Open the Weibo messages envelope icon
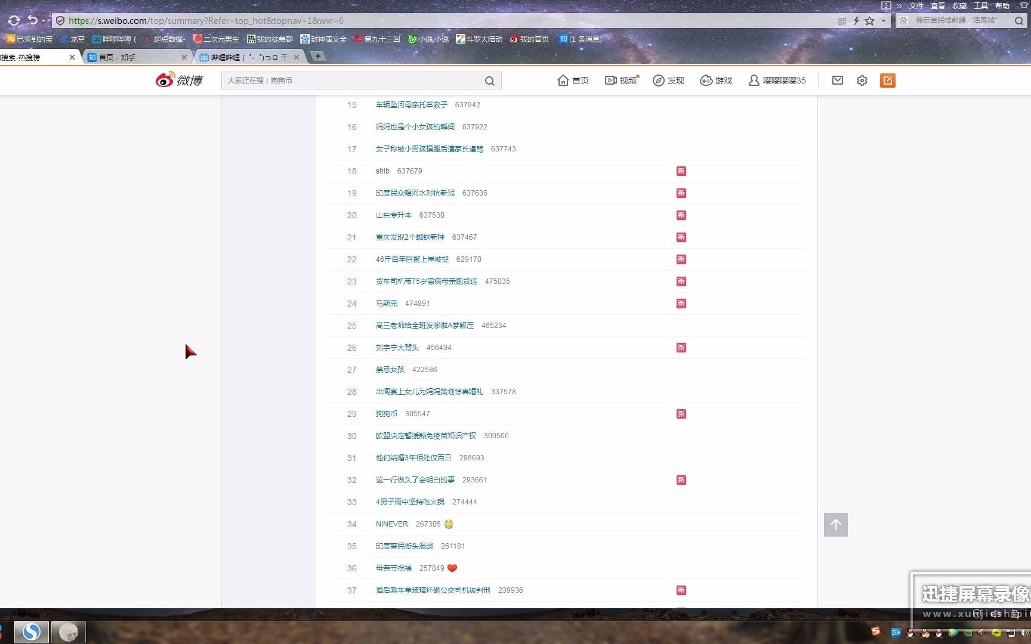Image resolution: width=1031 pixels, height=644 pixels. (838, 80)
